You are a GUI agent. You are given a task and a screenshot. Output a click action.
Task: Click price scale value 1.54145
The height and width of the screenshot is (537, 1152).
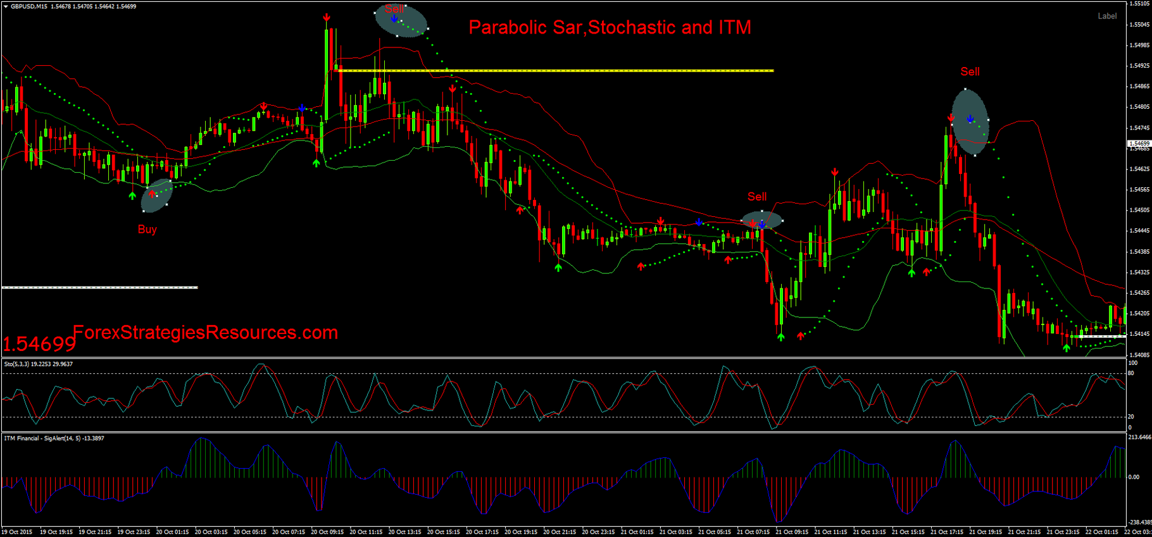pos(1139,334)
